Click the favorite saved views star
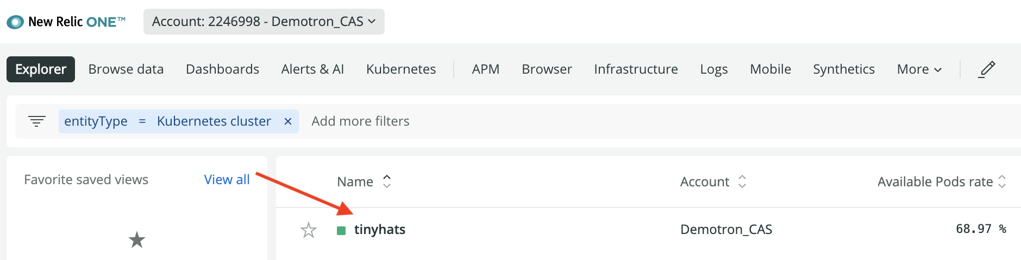The image size is (1021, 260). [137, 240]
